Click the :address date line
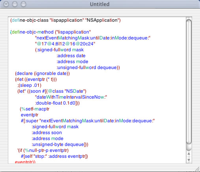The width and height of the screenshot is (200, 172). click(x=71, y=56)
